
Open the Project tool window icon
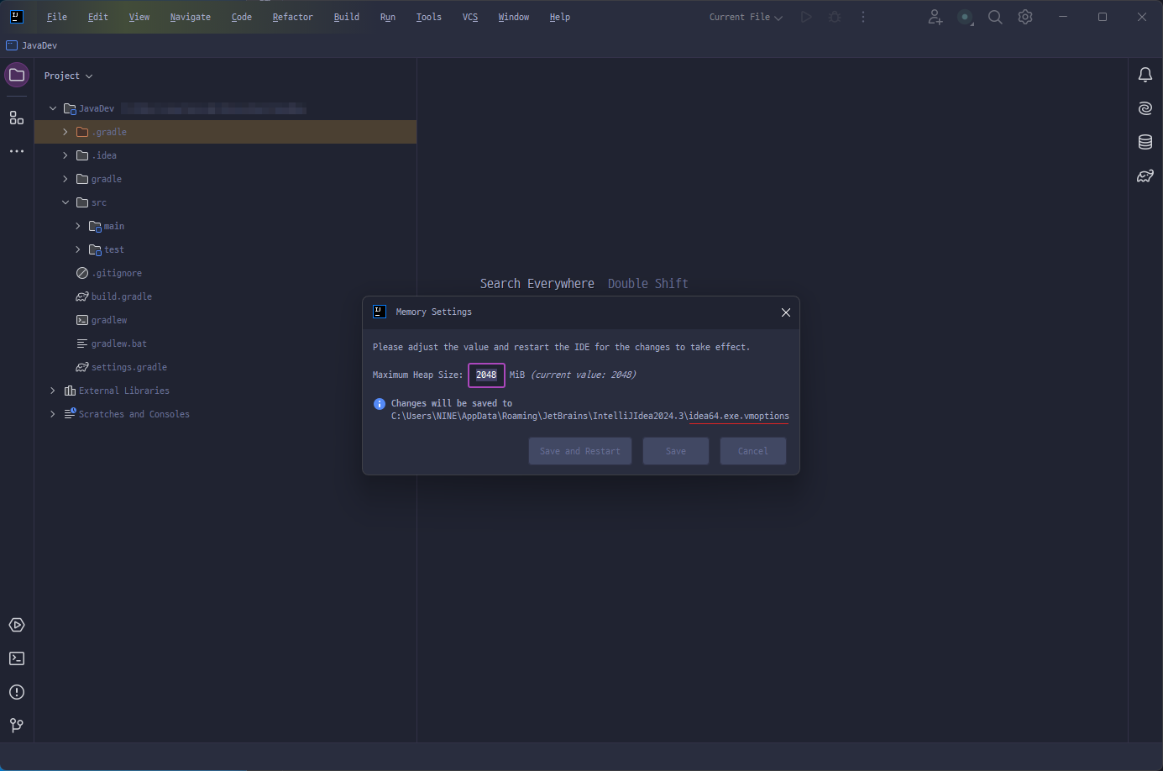[17, 75]
